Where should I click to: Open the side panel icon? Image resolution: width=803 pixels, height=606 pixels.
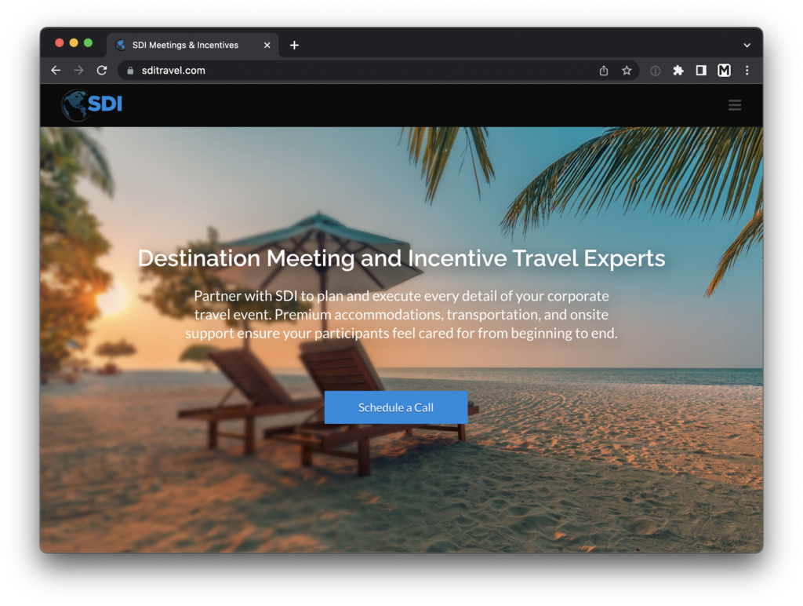[700, 70]
